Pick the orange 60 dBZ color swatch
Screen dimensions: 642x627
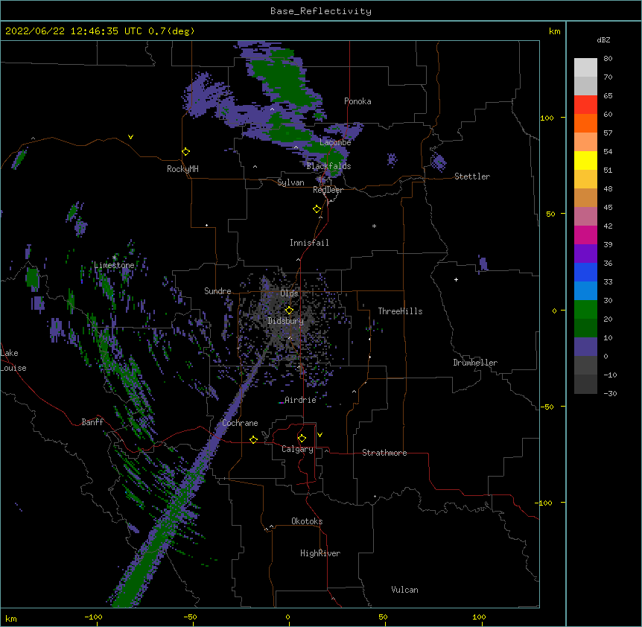pos(585,123)
